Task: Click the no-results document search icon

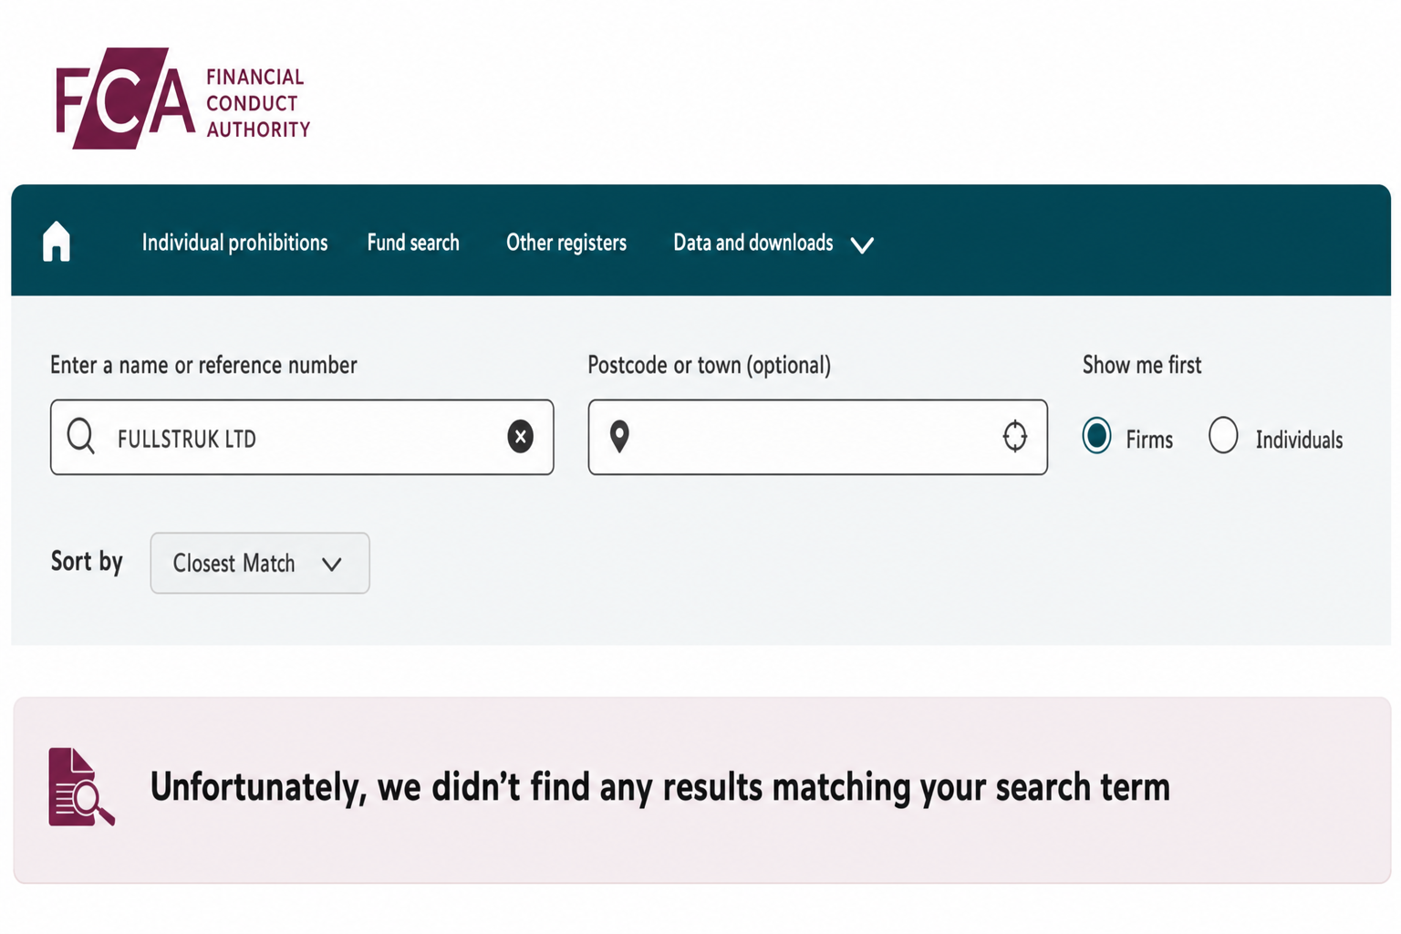Action: [81, 787]
